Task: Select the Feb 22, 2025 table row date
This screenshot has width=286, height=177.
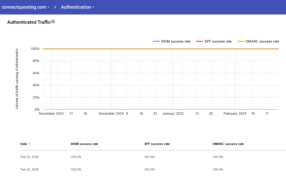Action: (29, 170)
